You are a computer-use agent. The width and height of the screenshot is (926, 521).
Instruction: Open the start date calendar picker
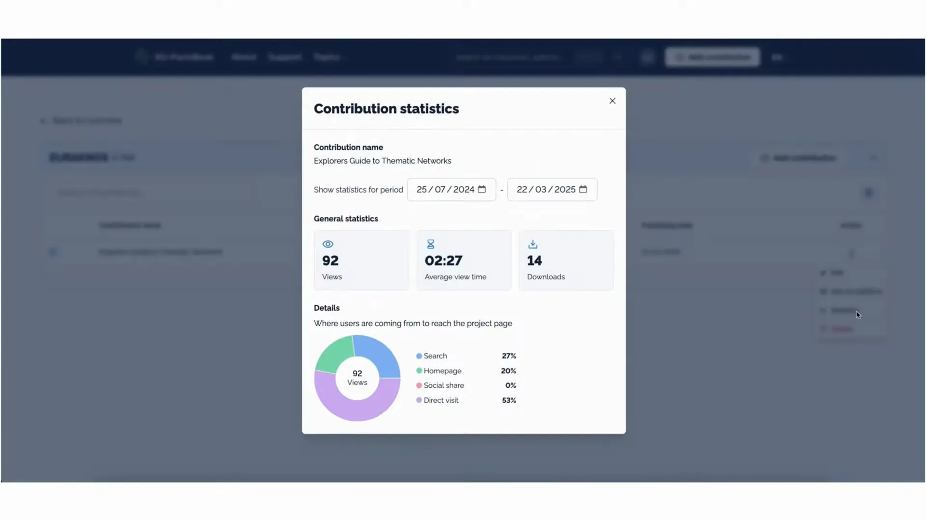(482, 190)
